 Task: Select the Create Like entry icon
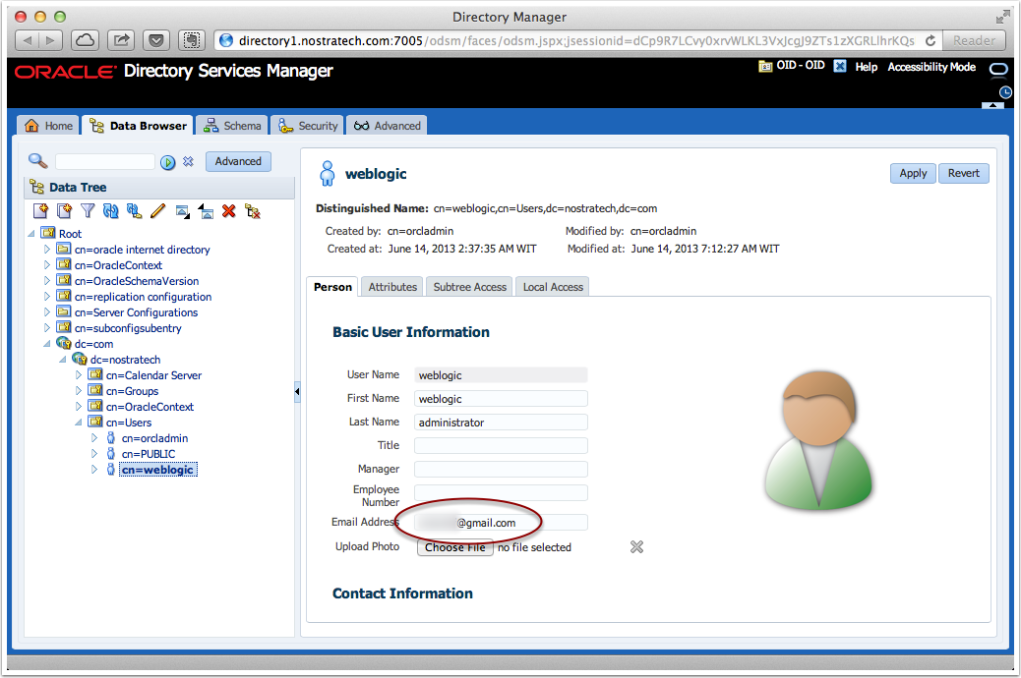click(64, 210)
